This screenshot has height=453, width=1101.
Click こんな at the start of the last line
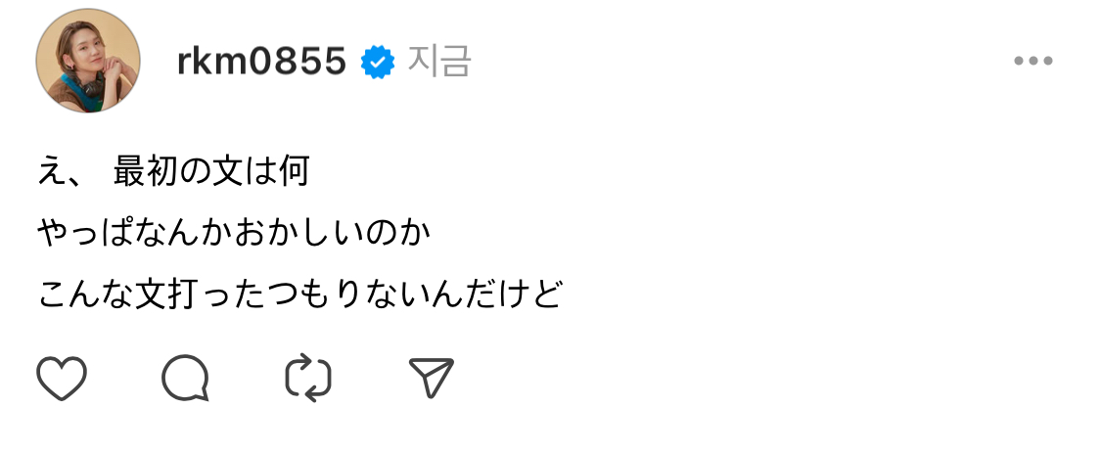coord(86,294)
